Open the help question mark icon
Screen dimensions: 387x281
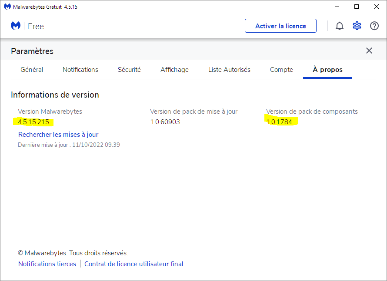[x=374, y=26]
